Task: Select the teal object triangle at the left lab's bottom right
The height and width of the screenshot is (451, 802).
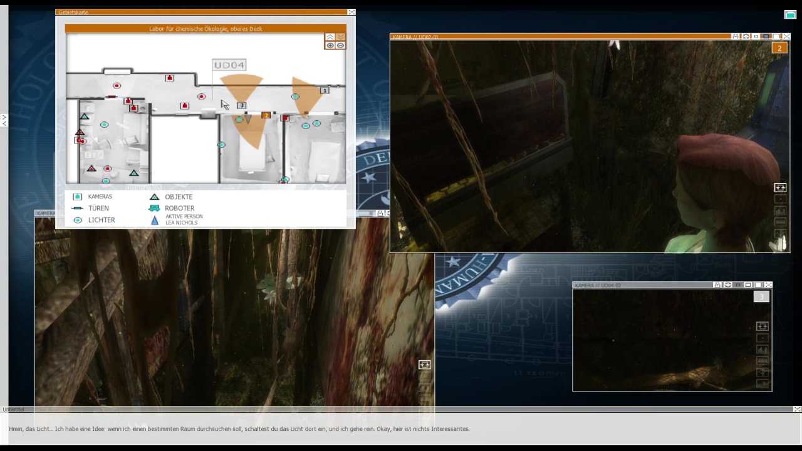Action: tap(133, 172)
